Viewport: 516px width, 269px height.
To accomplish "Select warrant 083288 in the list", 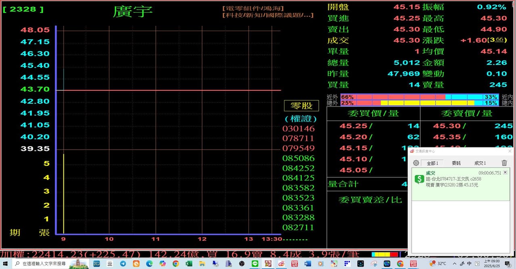I will coord(298,217).
